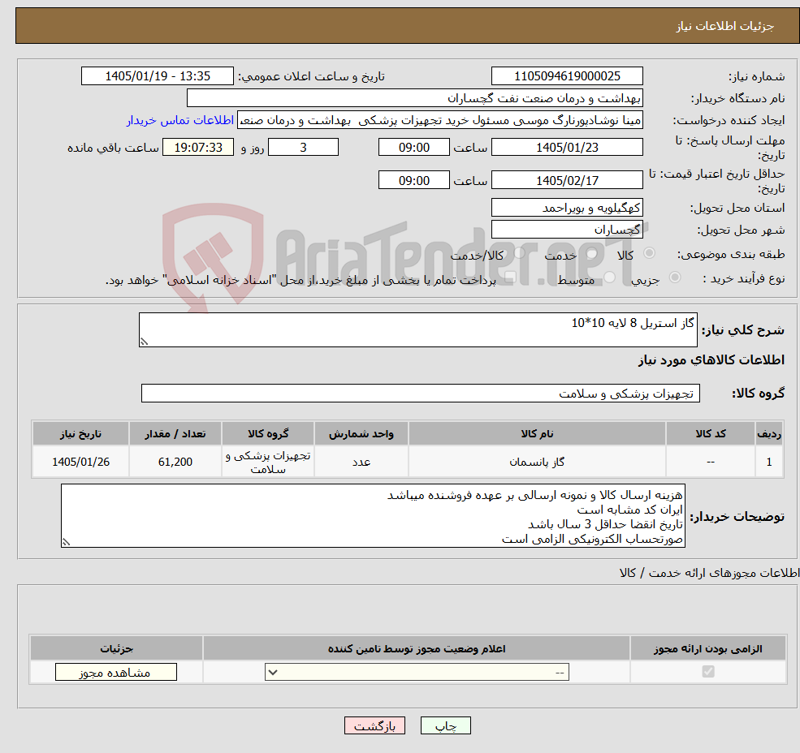The height and width of the screenshot is (753, 800).
Task: Click the چاپ (print) button
Action: coord(445,725)
